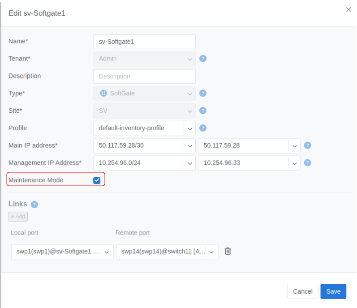The image size is (357, 308).
Task: Uncheck the Maintenance Mode checkbox
Action: click(x=97, y=180)
